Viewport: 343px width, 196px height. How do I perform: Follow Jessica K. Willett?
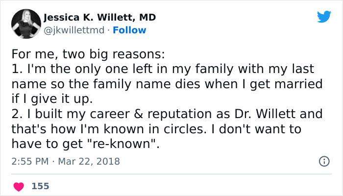click(129, 30)
